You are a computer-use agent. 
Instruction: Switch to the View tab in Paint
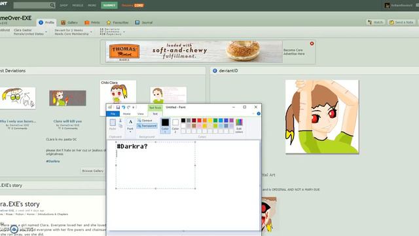[x=141, y=114]
